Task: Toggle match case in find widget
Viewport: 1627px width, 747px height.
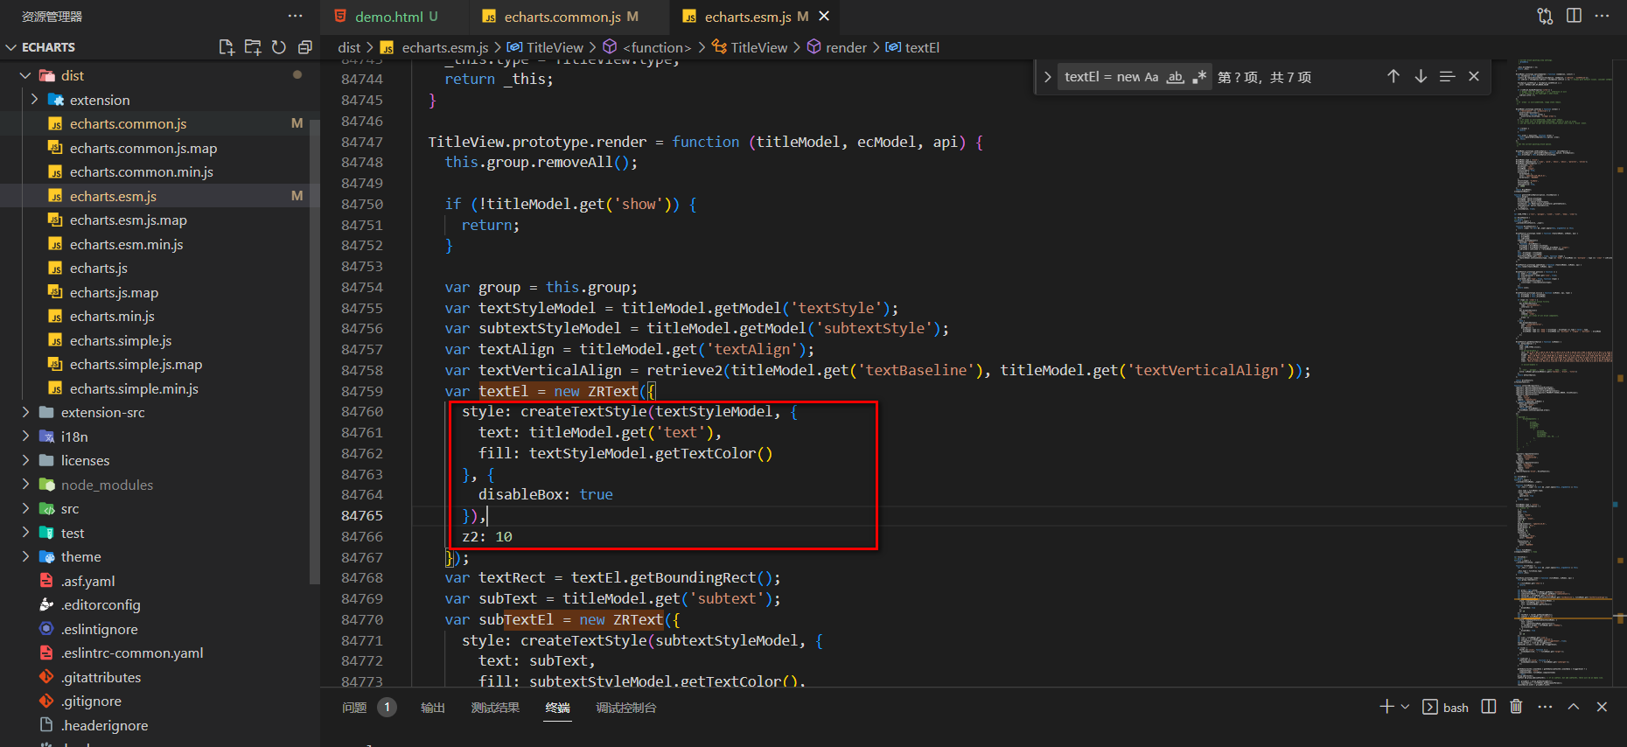Action: (1151, 77)
